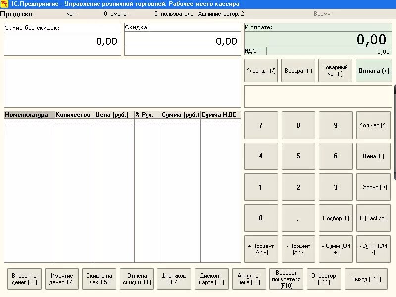Apply - Процент (Alt -)

pos(298,249)
